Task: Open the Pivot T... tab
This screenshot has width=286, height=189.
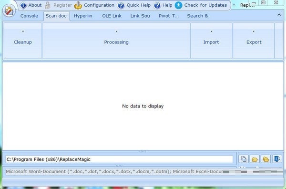Action: [169, 16]
